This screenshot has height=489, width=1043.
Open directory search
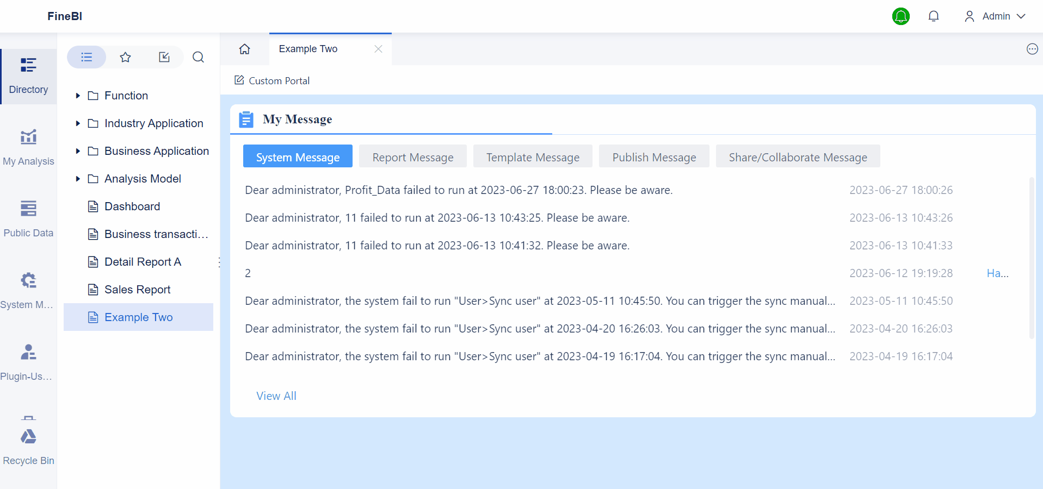coord(198,57)
